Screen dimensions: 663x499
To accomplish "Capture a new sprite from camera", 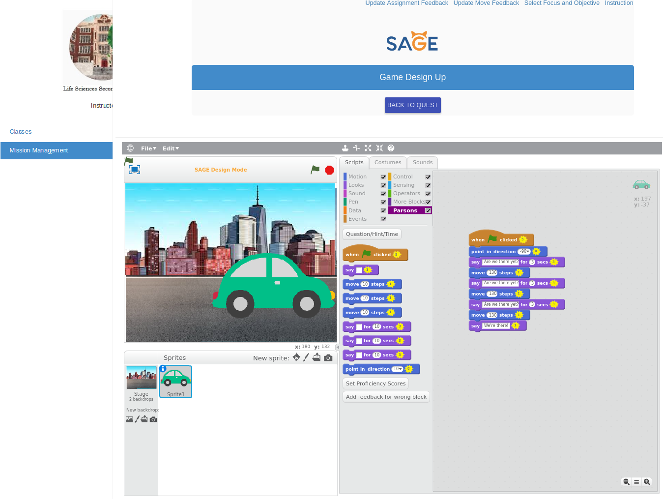I will click(328, 357).
